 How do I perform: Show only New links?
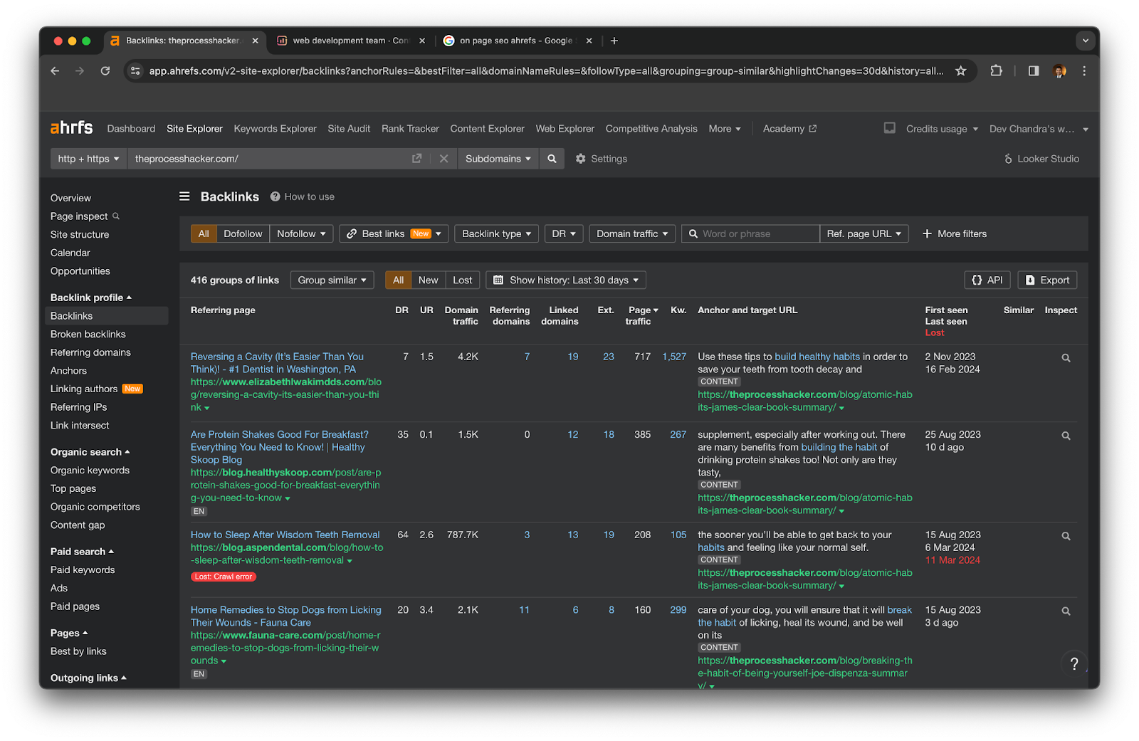[x=428, y=280]
